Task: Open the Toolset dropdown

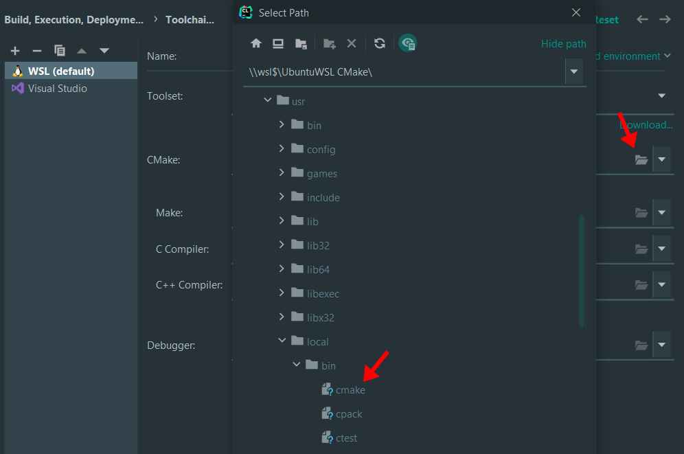Action: 662,95
